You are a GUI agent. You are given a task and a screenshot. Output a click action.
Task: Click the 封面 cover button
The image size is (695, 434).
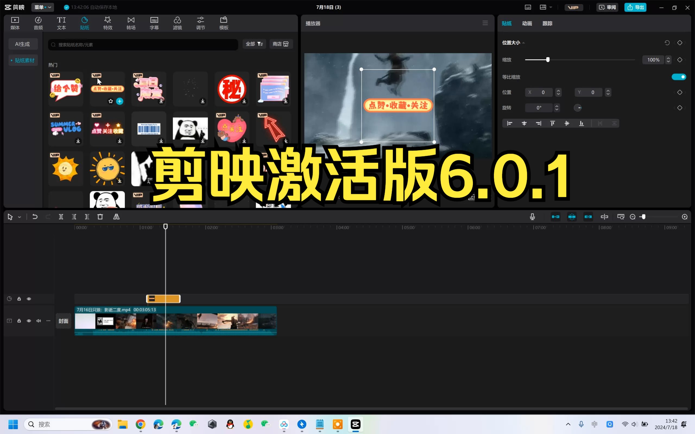click(x=64, y=321)
